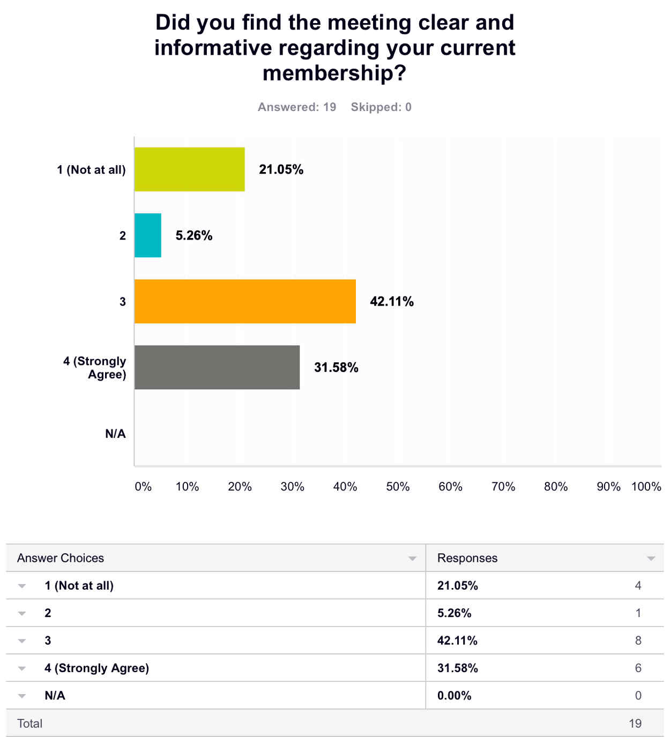Select the '4 (Strongly Agree)' table row label

96,668
